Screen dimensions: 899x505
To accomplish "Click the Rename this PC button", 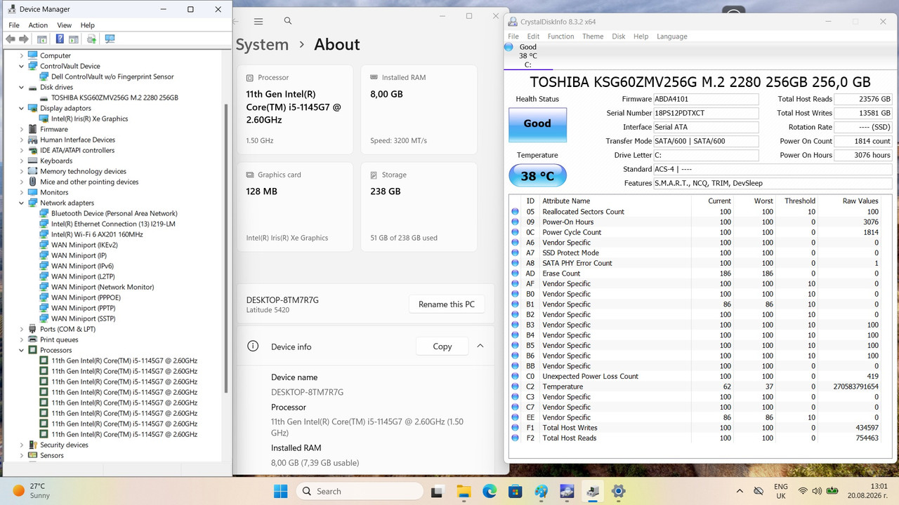I will click(x=447, y=304).
